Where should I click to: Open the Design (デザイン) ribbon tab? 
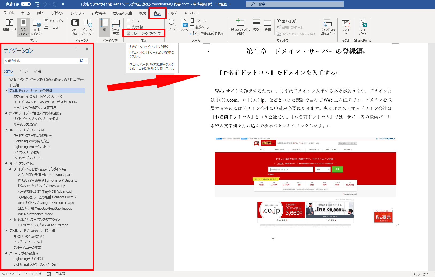coord(57,13)
